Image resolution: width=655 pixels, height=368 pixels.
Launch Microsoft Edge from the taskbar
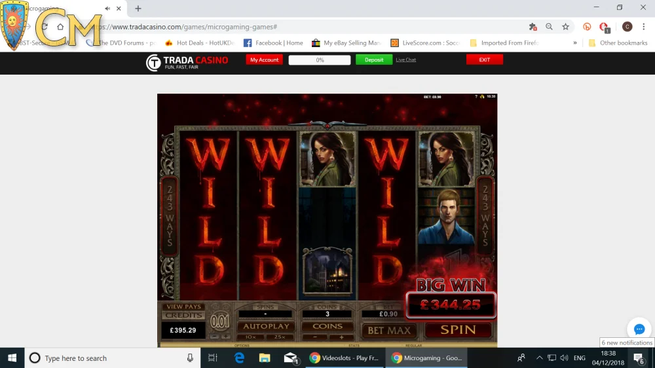pos(239,358)
